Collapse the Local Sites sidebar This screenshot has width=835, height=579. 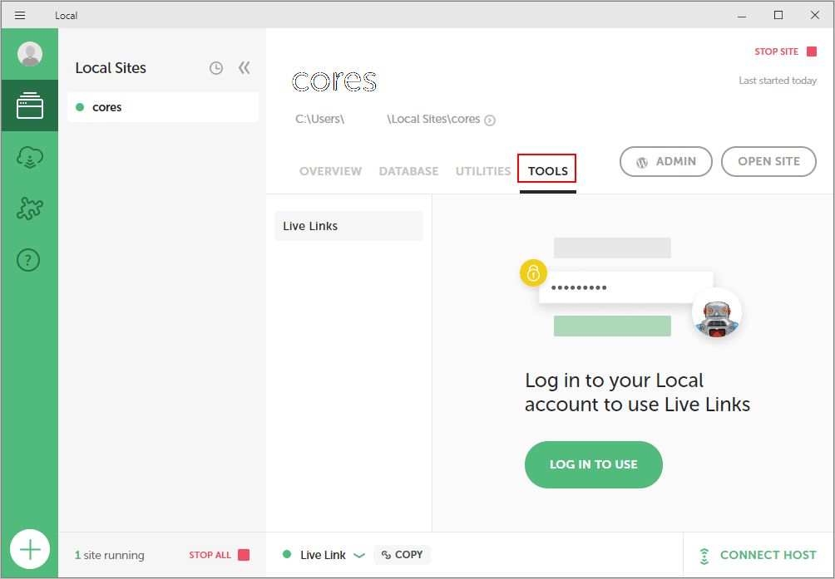pyautogui.click(x=245, y=67)
